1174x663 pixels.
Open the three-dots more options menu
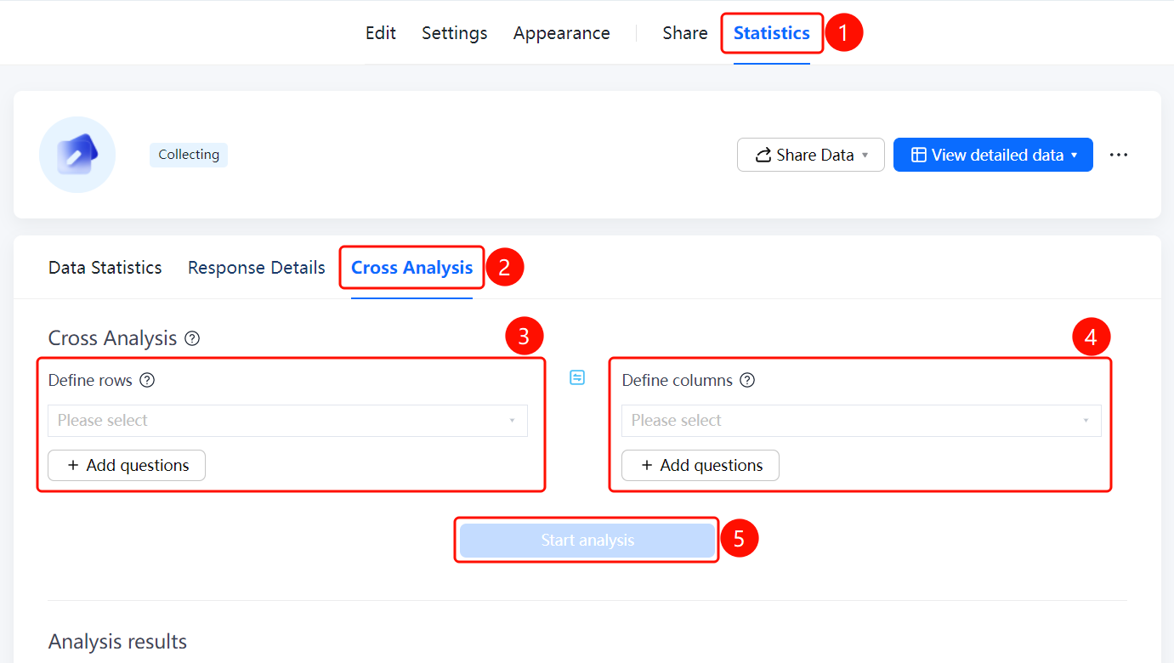click(1119, 155)
